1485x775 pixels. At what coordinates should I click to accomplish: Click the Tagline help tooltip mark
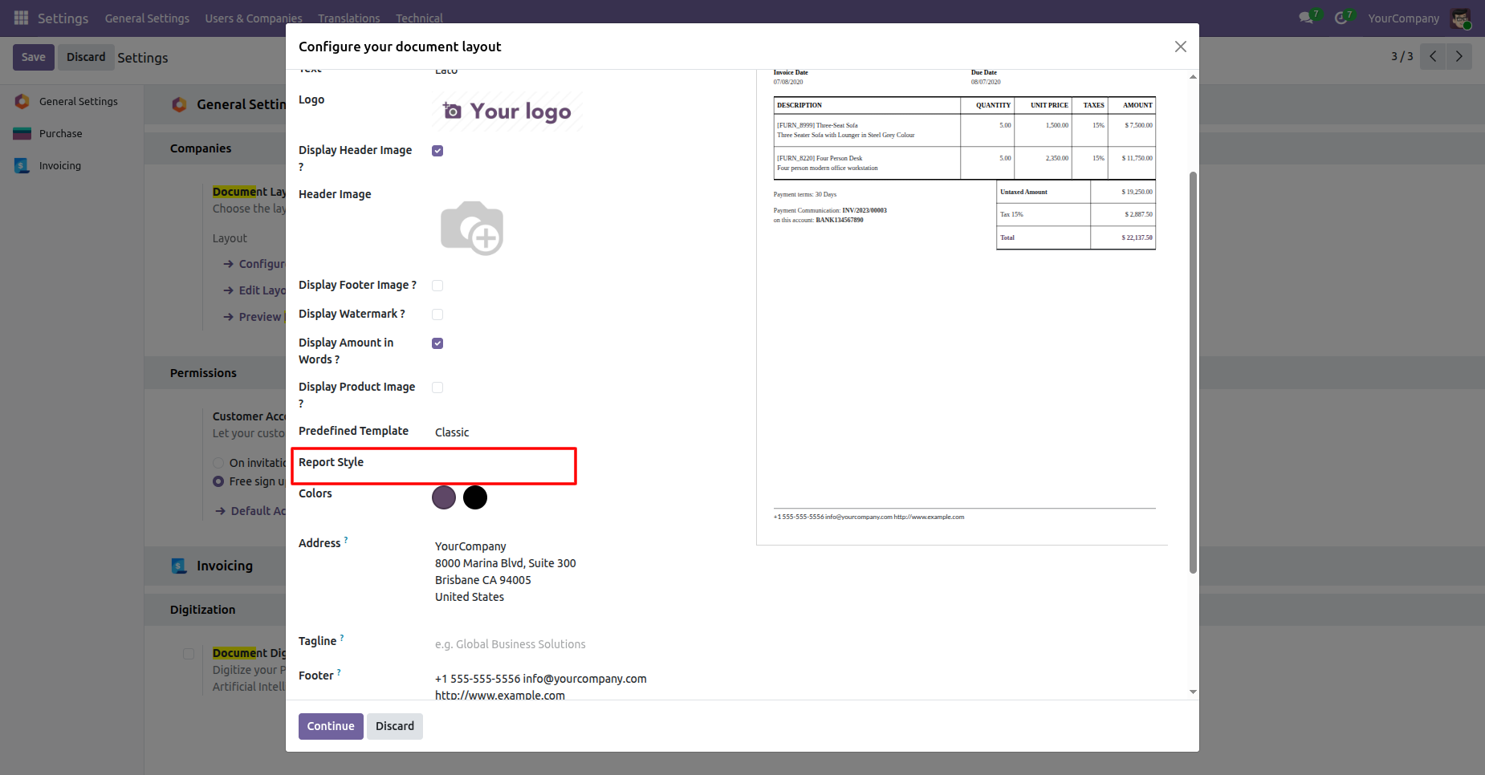point(342,638)
